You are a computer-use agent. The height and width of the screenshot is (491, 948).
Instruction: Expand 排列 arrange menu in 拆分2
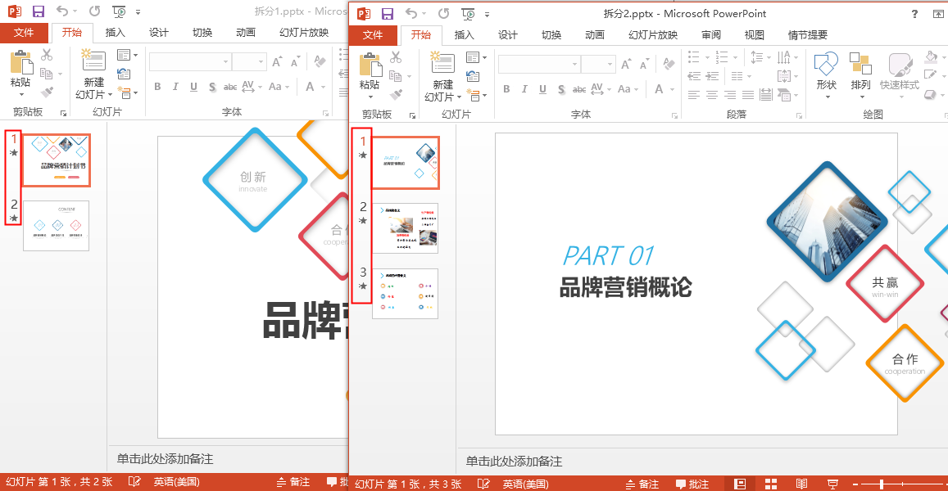(862, 97)
